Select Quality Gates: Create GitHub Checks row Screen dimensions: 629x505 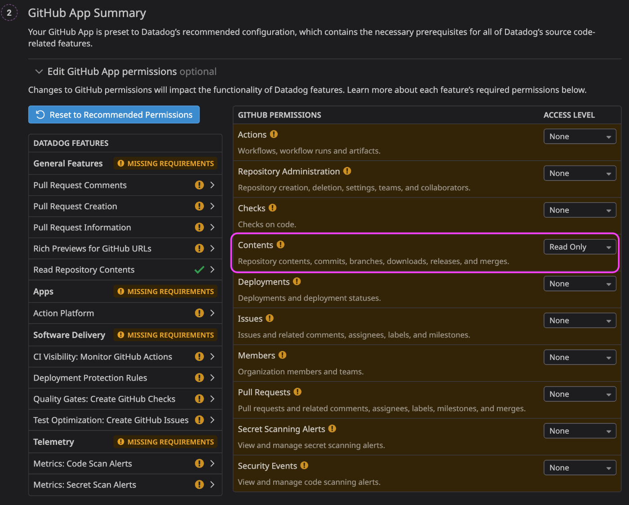coord(125,399)
